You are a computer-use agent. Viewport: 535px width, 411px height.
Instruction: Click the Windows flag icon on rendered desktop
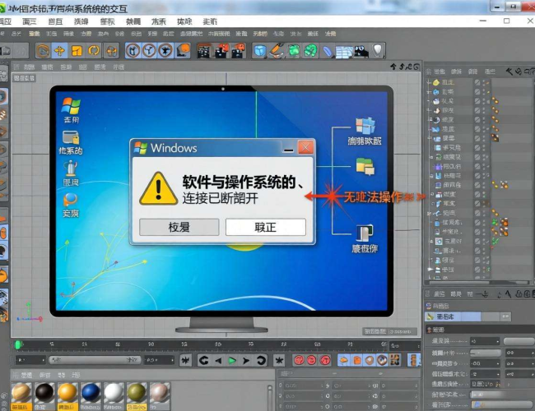point(71,106)
